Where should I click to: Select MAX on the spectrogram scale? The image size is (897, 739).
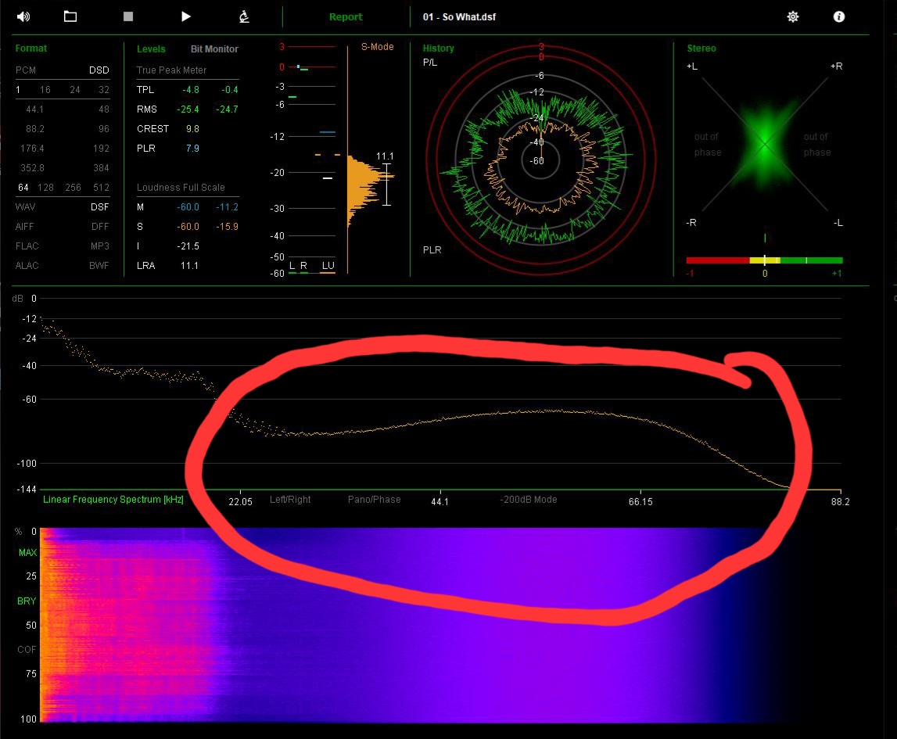pyautogui.click(x=27, y=554)
